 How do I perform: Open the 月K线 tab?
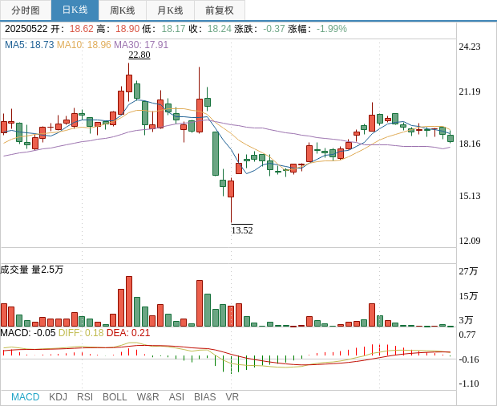(x=170, y=10)
